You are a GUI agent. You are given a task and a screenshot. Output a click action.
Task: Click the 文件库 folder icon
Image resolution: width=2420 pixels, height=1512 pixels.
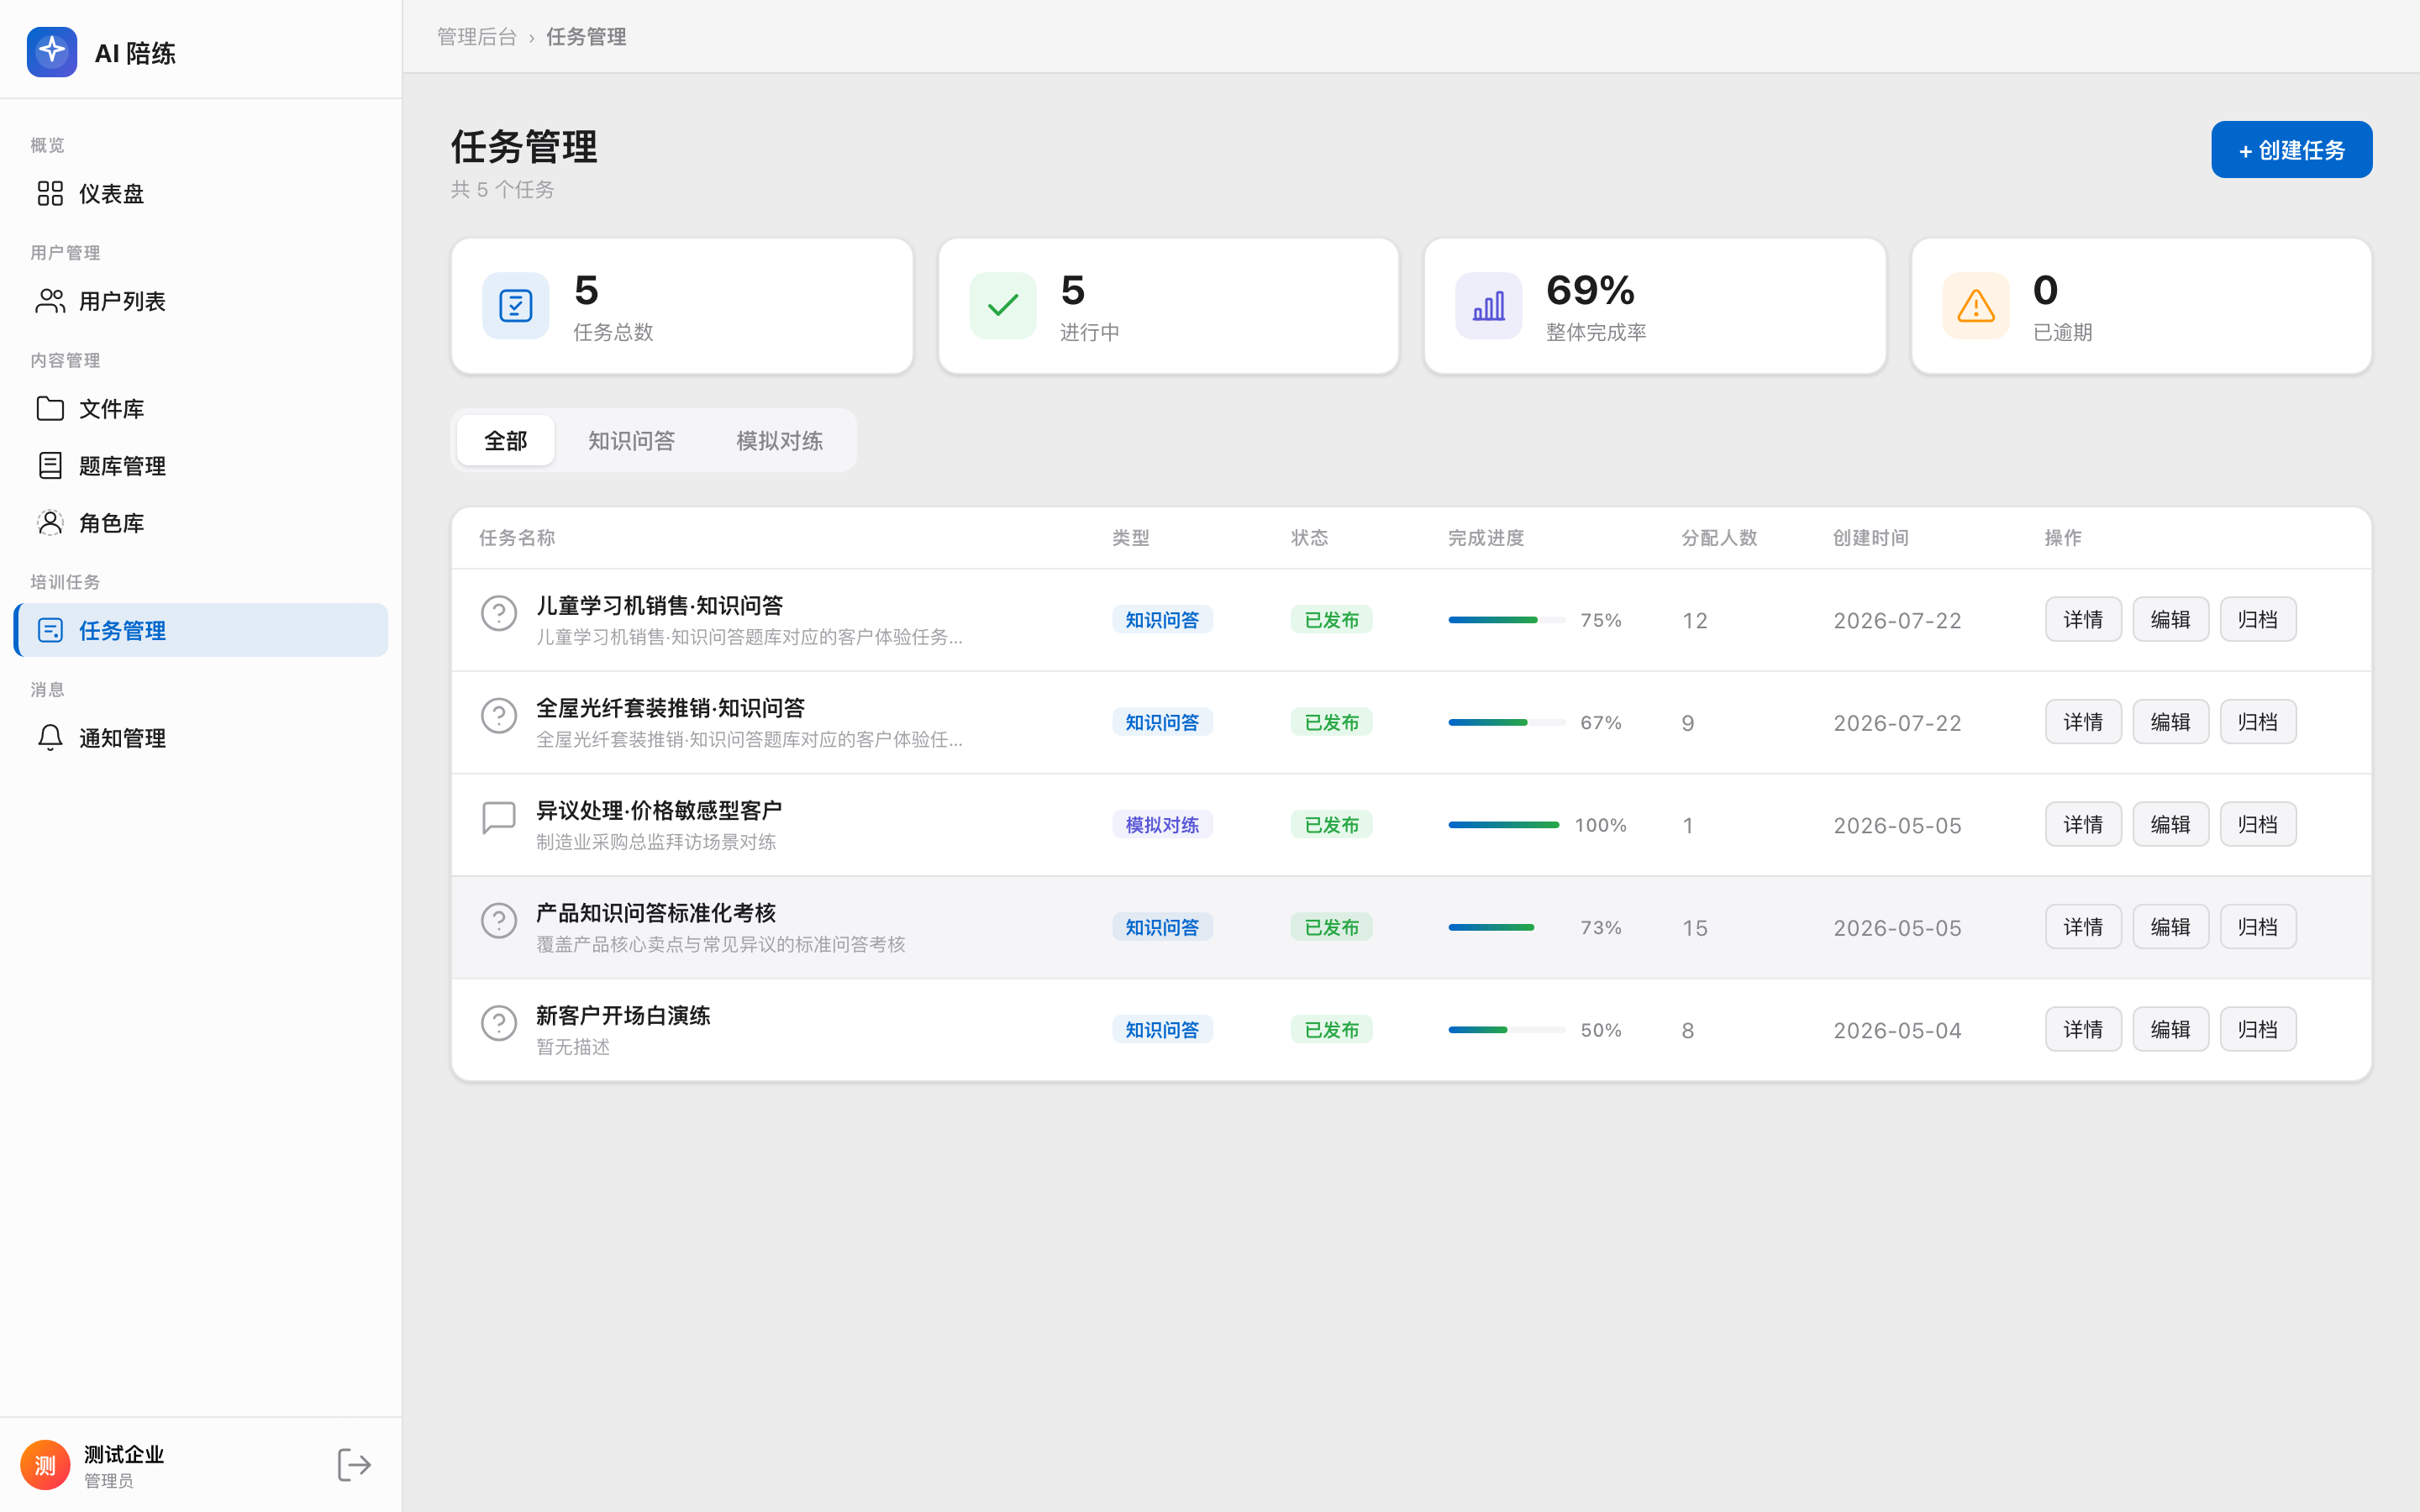(x=50, y=408)
